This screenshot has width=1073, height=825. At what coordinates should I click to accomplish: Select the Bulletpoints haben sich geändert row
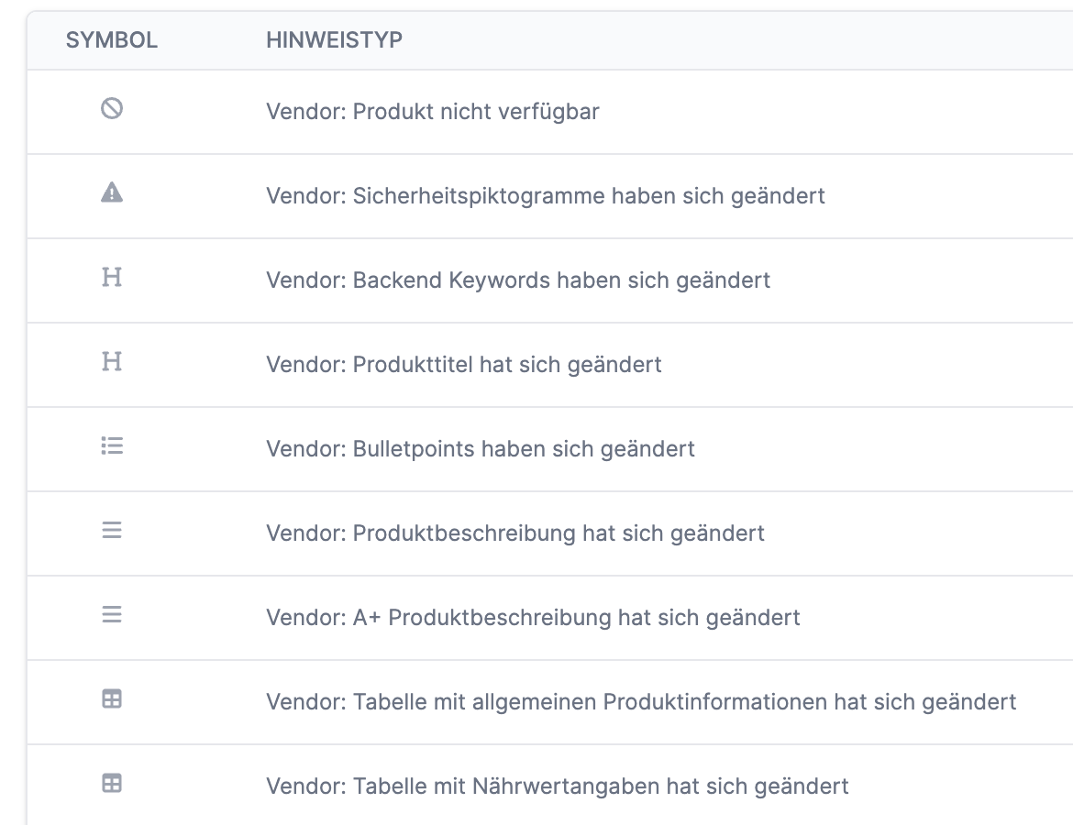(480, 448)
